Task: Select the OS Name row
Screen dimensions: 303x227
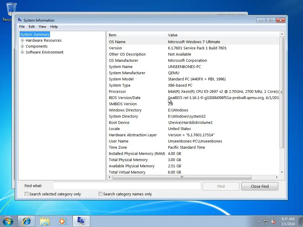Action: 193,42
